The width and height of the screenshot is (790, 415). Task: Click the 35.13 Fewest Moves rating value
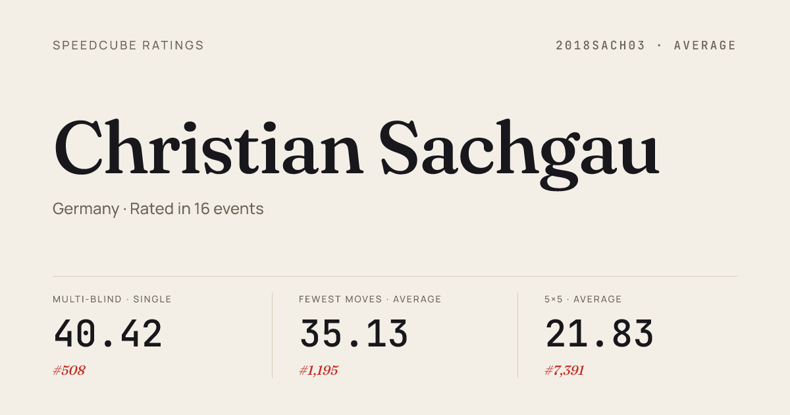tap(354, 334)
